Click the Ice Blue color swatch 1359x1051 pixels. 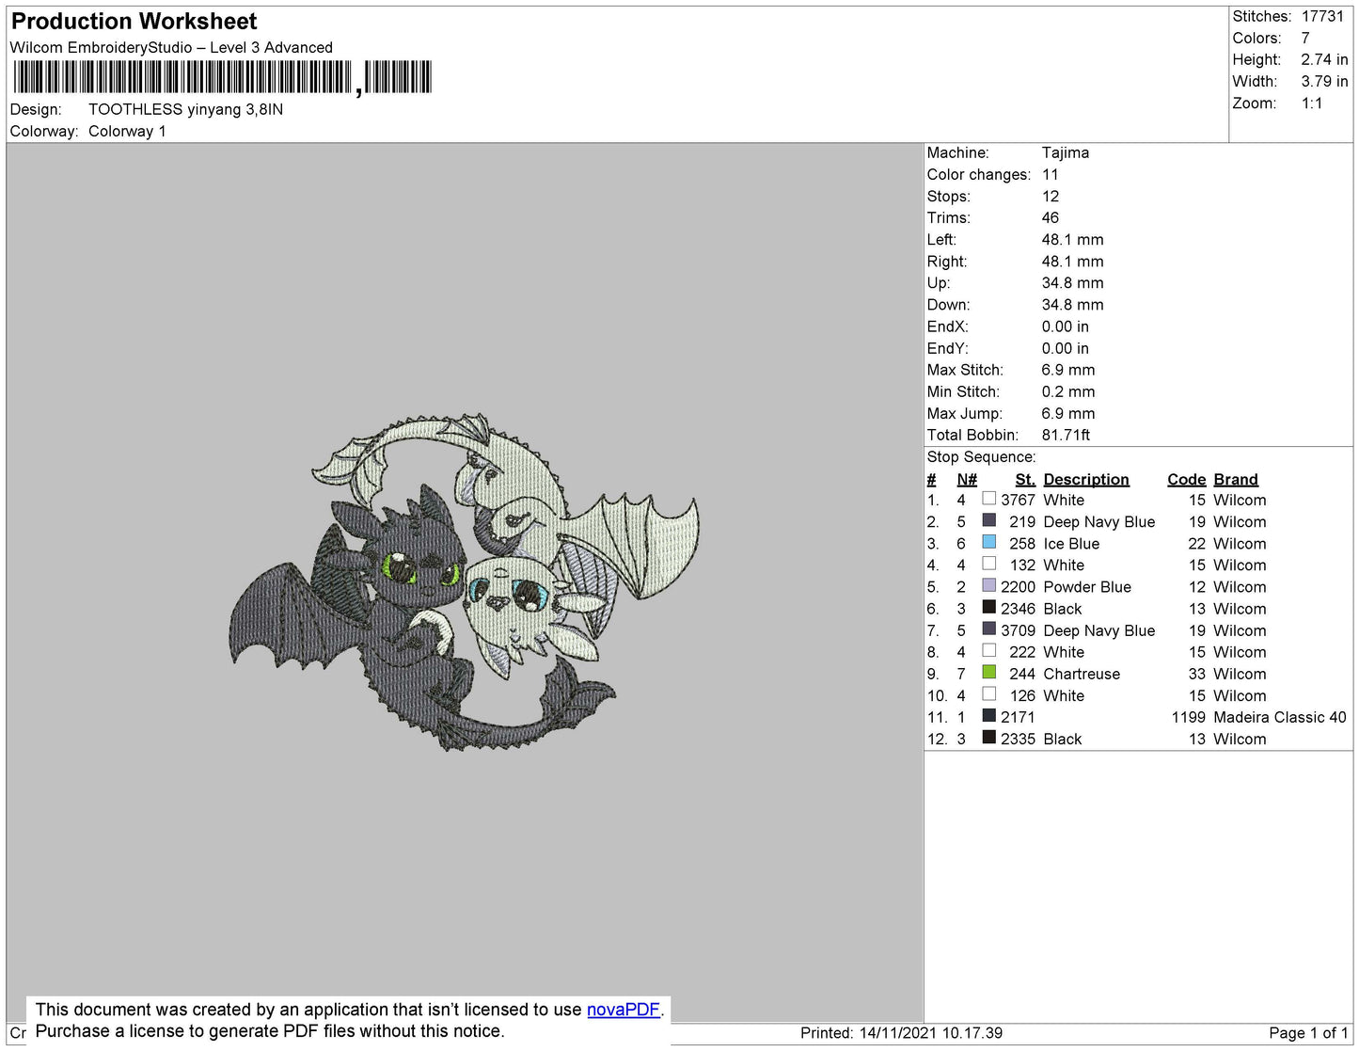tap(988, 543)
